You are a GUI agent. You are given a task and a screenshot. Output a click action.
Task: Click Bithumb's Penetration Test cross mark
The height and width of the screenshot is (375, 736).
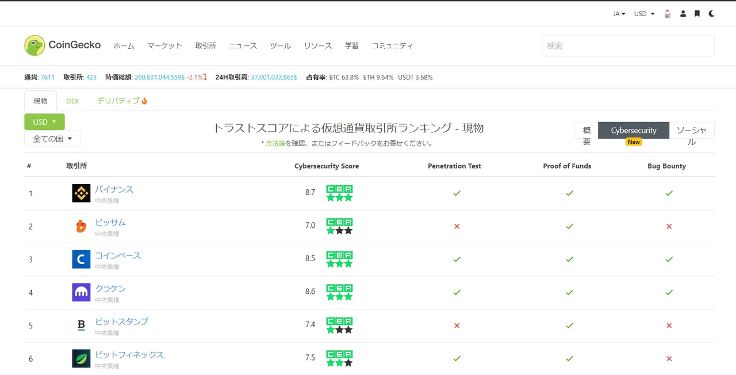coord(457,227)
